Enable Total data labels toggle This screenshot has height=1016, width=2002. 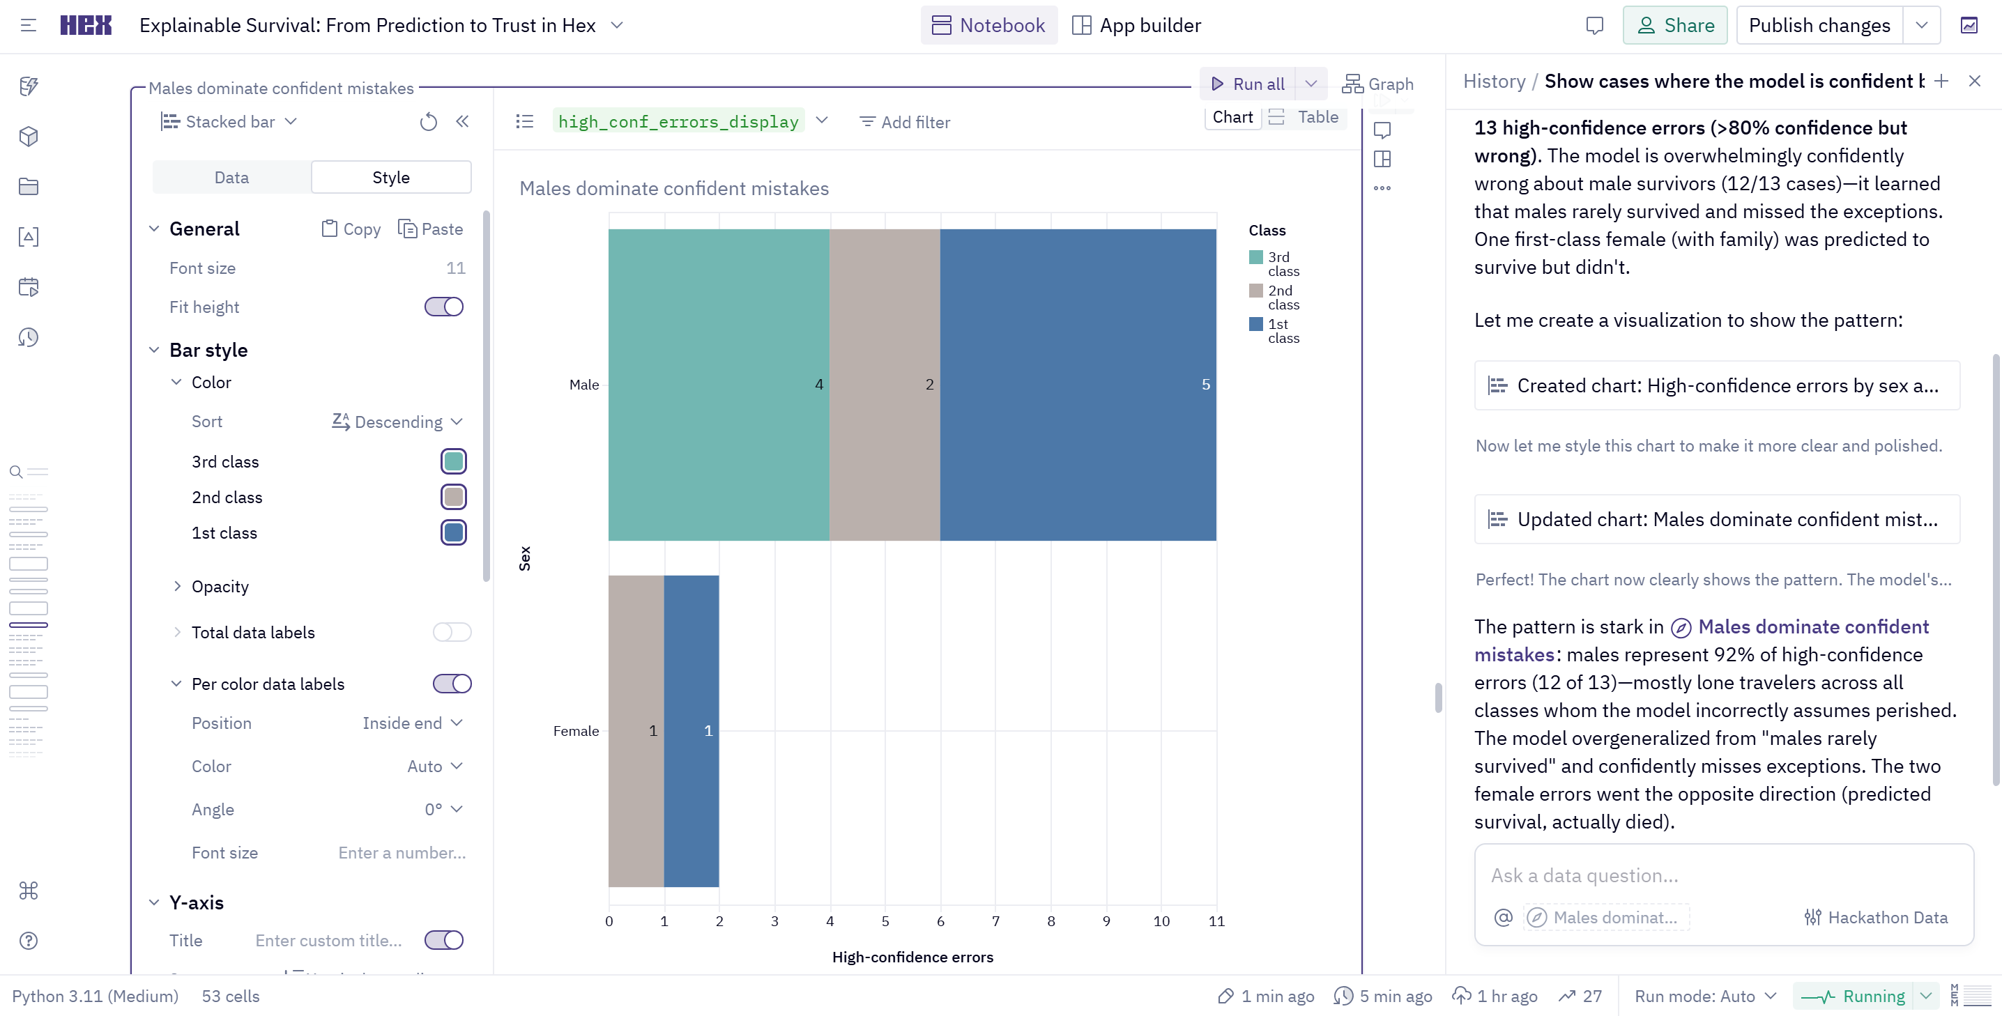tap(452, 632)
